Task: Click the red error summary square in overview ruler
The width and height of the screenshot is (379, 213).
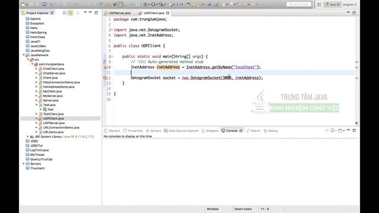Action: (356, 123)
